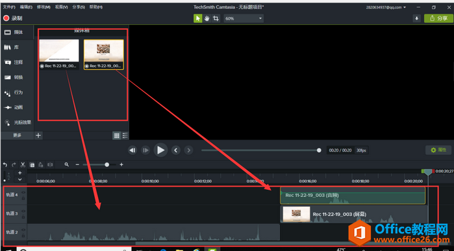454x251 pixels.
Task: Click the minus to zoom out timeline
Action: tap(77, 165)
